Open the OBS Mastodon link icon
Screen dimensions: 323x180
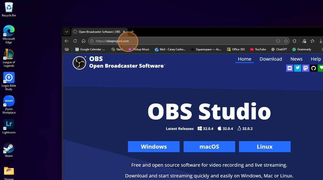(306, 68)
